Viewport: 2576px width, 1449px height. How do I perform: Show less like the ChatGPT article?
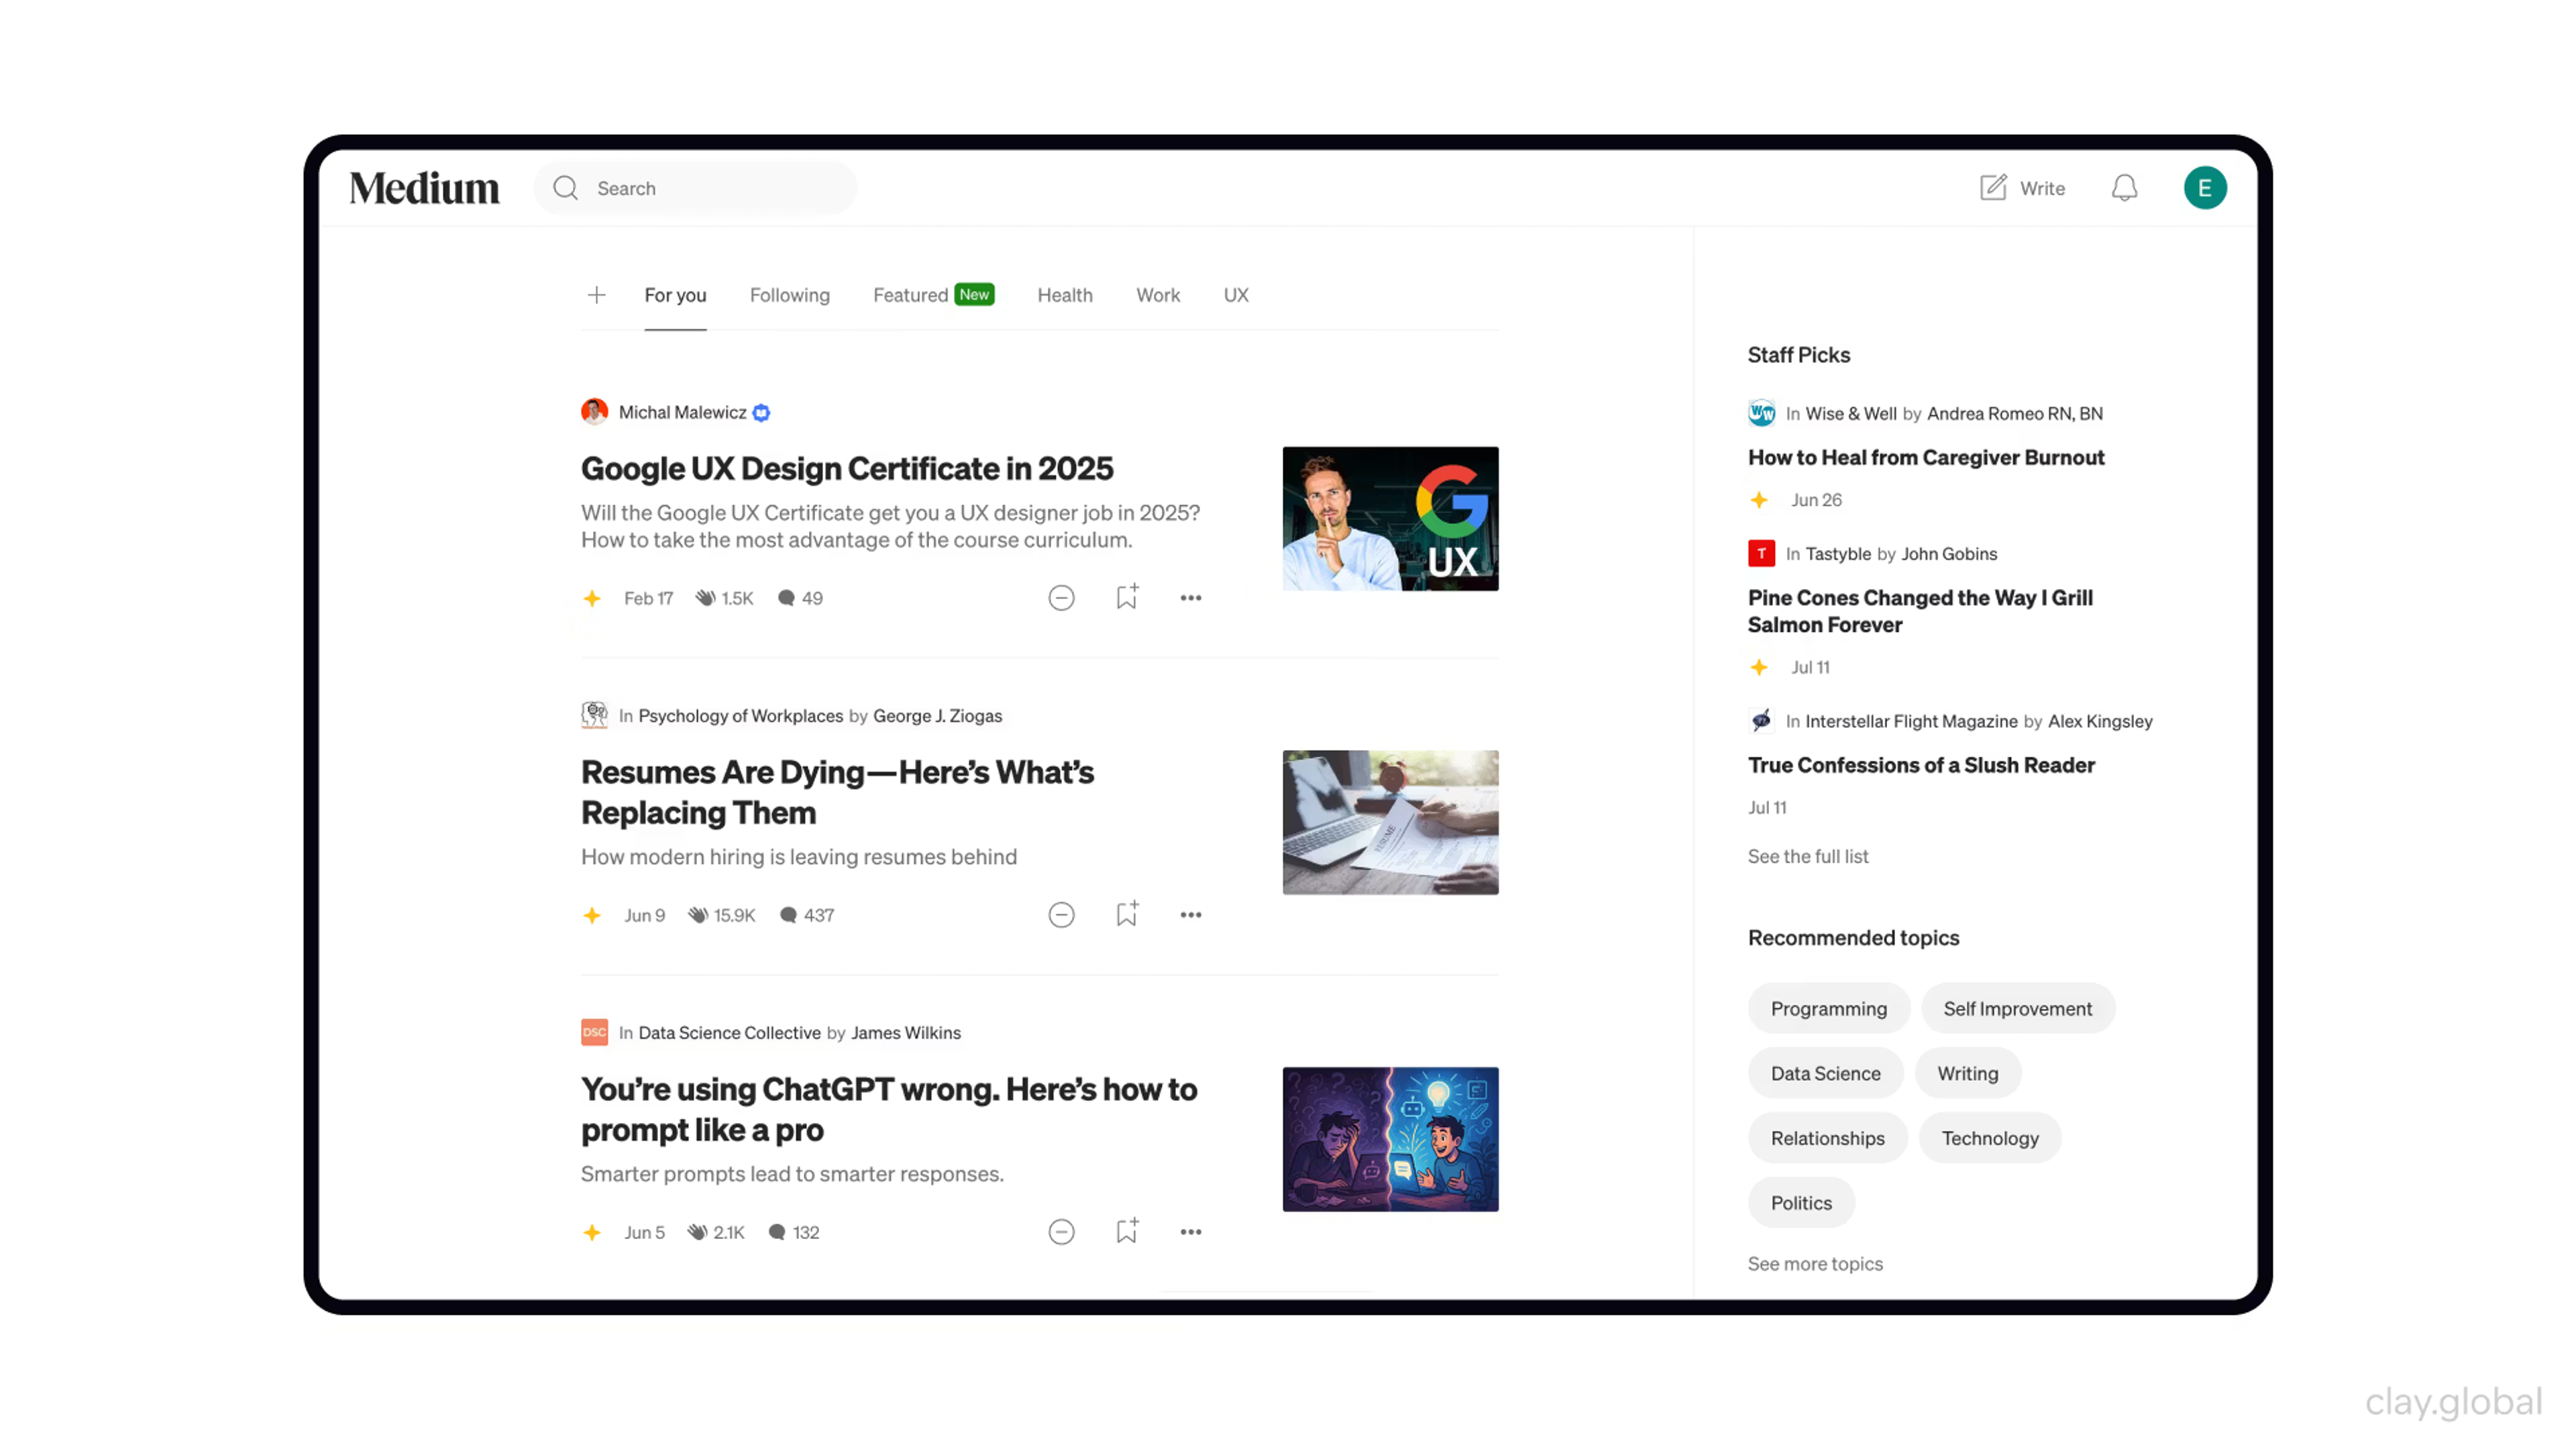point(1061,1232)
